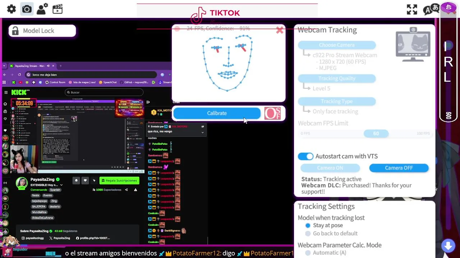The width and height of the screenshot is (460, 258).
Task: Open the GitHub bookmark
Action: (x=134, y=82)
